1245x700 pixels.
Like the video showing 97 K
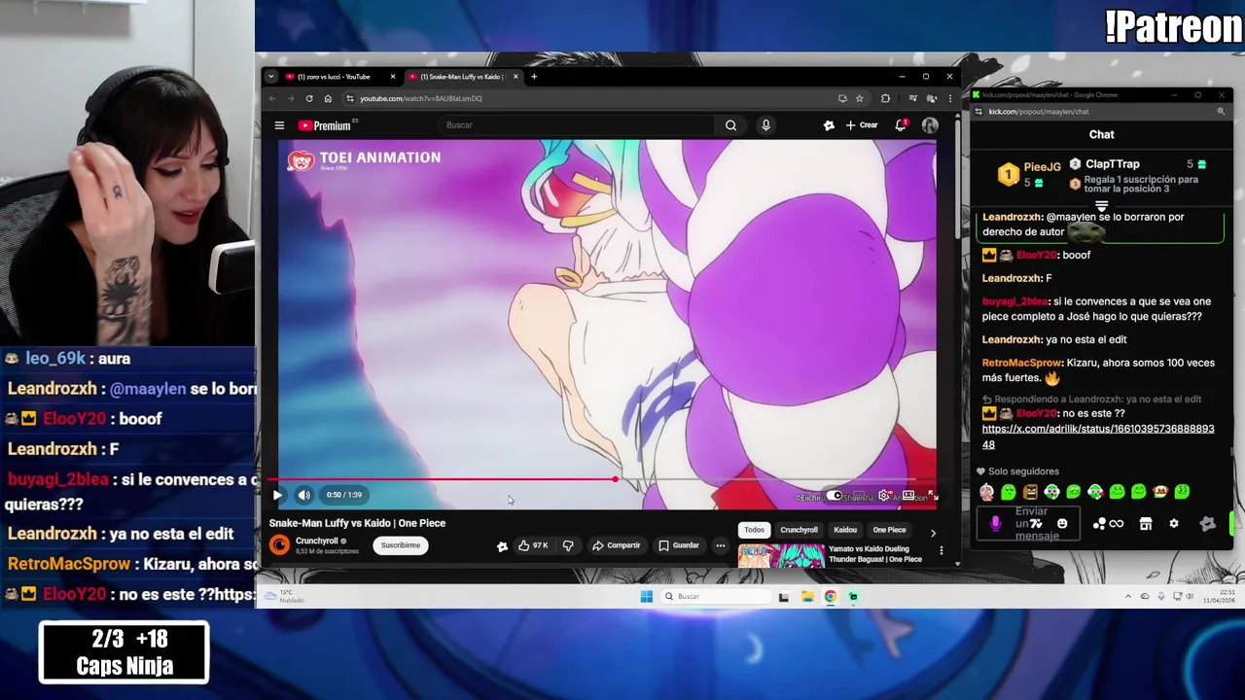534,545
